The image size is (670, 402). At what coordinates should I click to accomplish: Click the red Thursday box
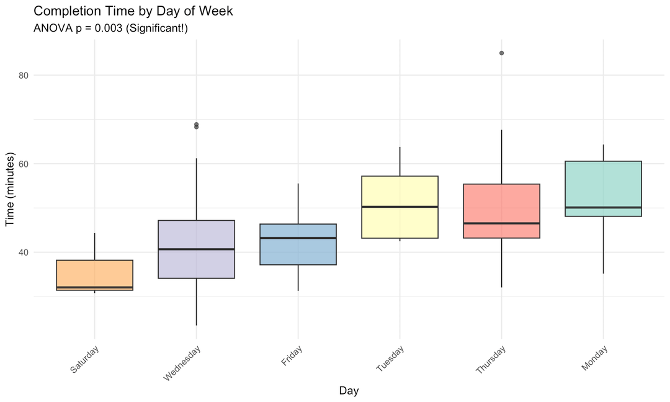501,211
